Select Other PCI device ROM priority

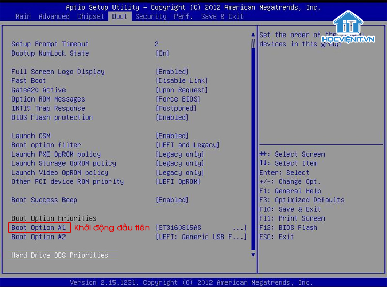[68, 182]
